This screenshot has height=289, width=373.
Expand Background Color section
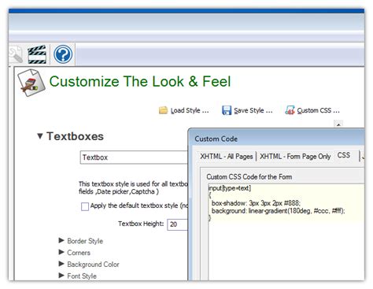coord(61,264)
